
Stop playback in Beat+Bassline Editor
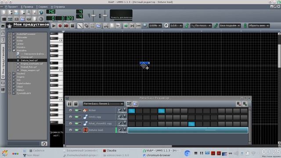click(76, 104)
